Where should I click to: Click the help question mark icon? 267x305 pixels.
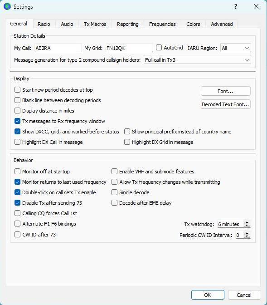point(236,7)
